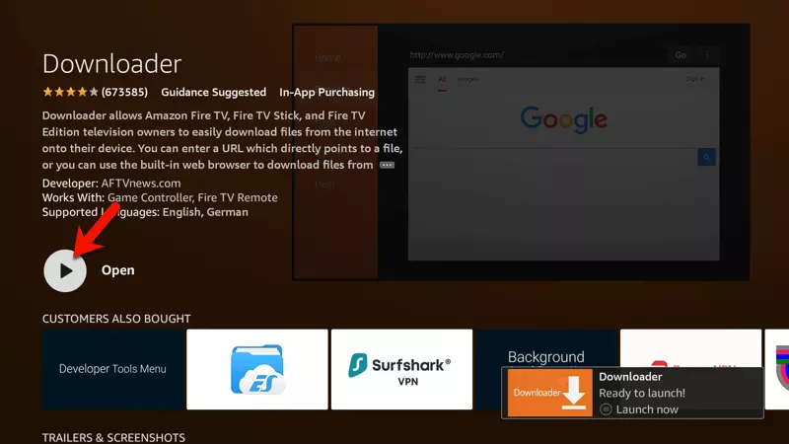Click the Supported Languages: English, German line

coord(145,212)
